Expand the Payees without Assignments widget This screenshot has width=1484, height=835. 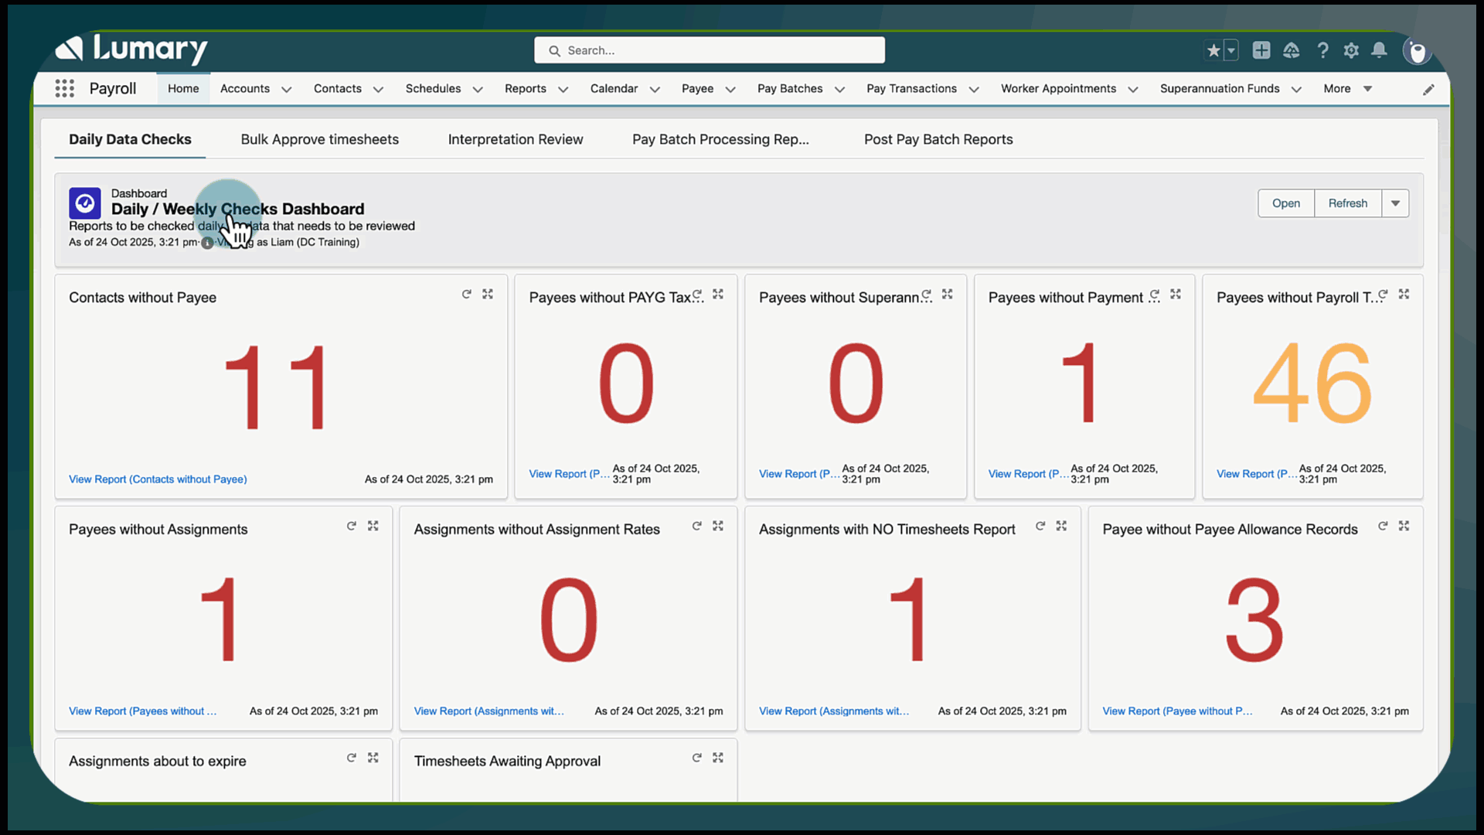pos(373,526)
